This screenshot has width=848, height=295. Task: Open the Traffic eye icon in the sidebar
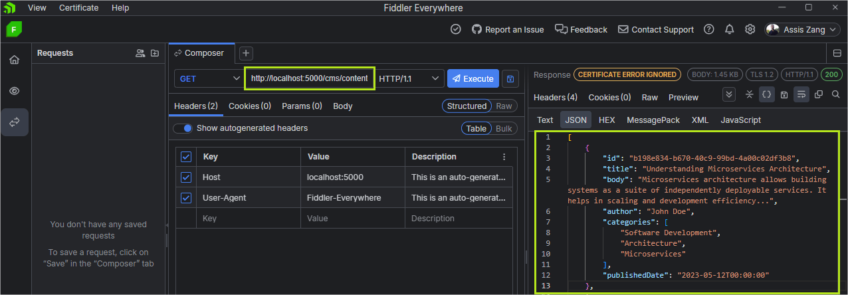(x=14, y=90)
